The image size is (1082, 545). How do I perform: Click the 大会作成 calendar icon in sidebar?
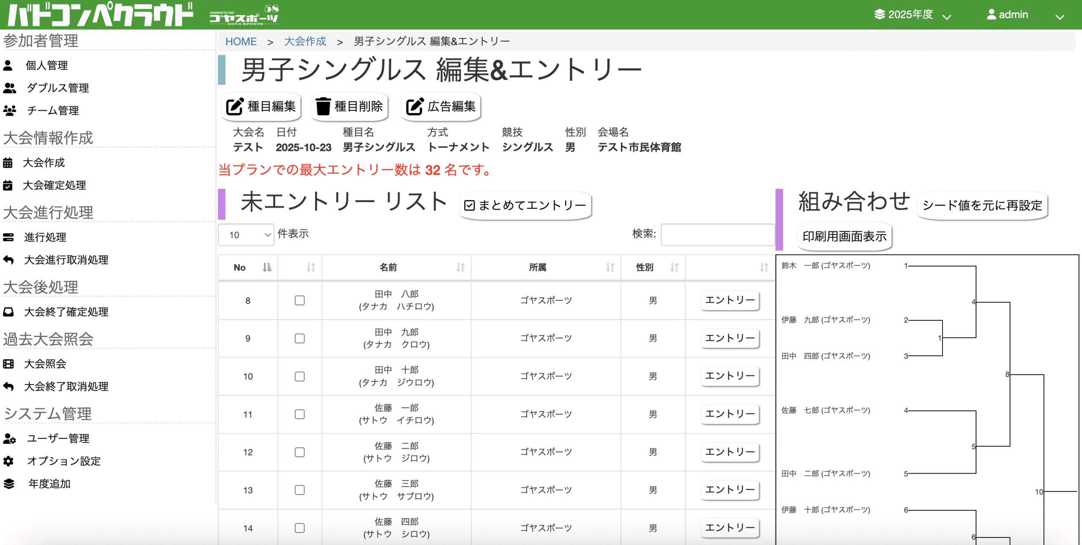8,163
